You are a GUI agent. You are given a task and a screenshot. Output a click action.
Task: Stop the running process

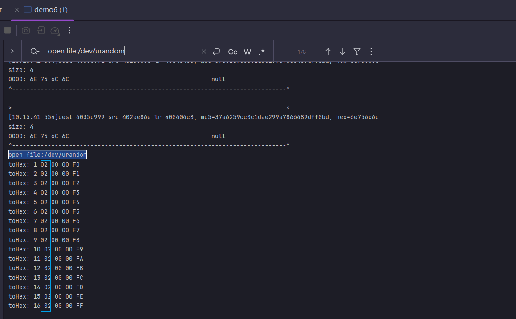(x=8, y=31)
